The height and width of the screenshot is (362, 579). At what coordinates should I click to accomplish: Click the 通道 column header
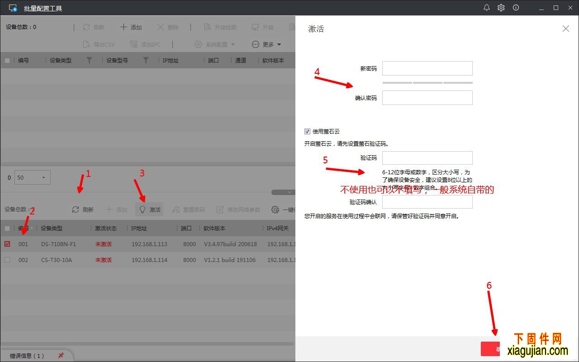point(241,60)
